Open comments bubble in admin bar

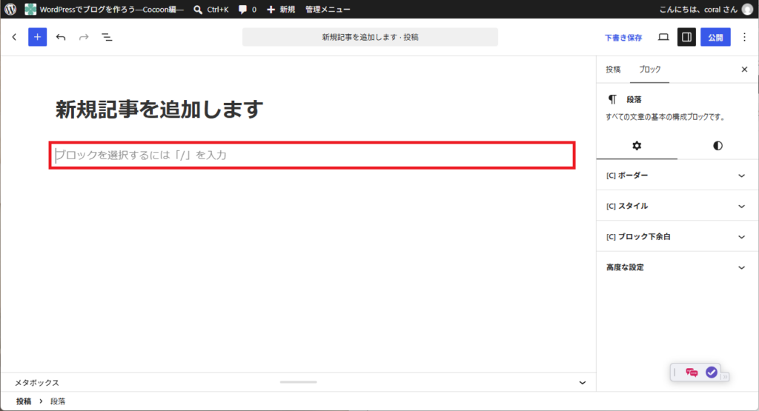point(248,9)
